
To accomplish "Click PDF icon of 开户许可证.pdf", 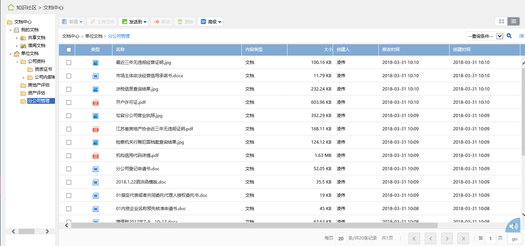I will point(96,102).
